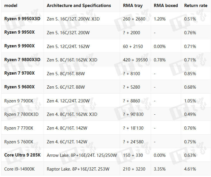
Task: Click the "model" column header
Action: [x=10, y=6]
